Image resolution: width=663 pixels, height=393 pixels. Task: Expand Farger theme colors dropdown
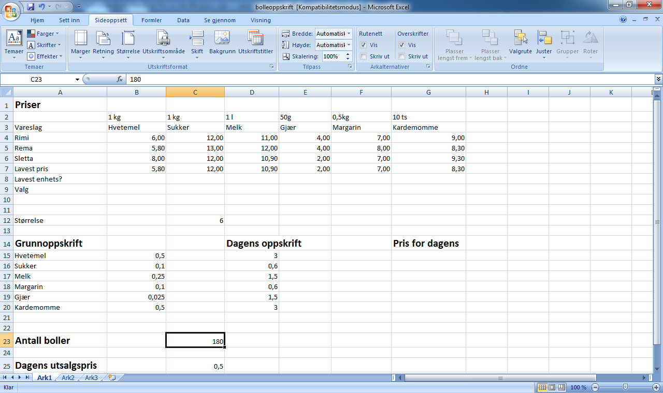tap(44, 34)
